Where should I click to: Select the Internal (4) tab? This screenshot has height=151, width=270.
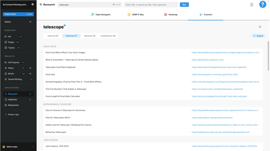click(x=53, y=36)
